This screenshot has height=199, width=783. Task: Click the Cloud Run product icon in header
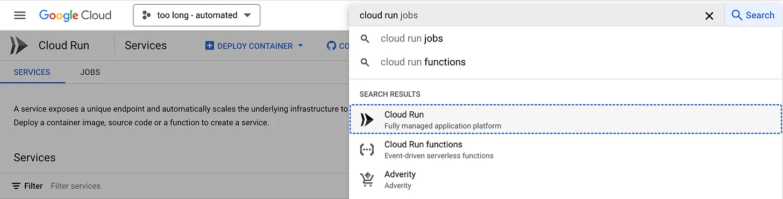19,46
